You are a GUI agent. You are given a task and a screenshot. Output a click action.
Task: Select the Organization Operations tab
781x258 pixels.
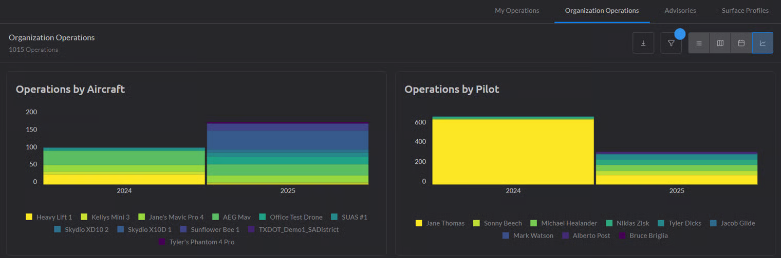click(602, 11)
